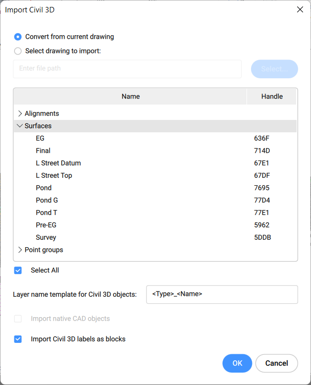311x385 pixels.
Task: Click the Name column header
Action: [130, 97]
